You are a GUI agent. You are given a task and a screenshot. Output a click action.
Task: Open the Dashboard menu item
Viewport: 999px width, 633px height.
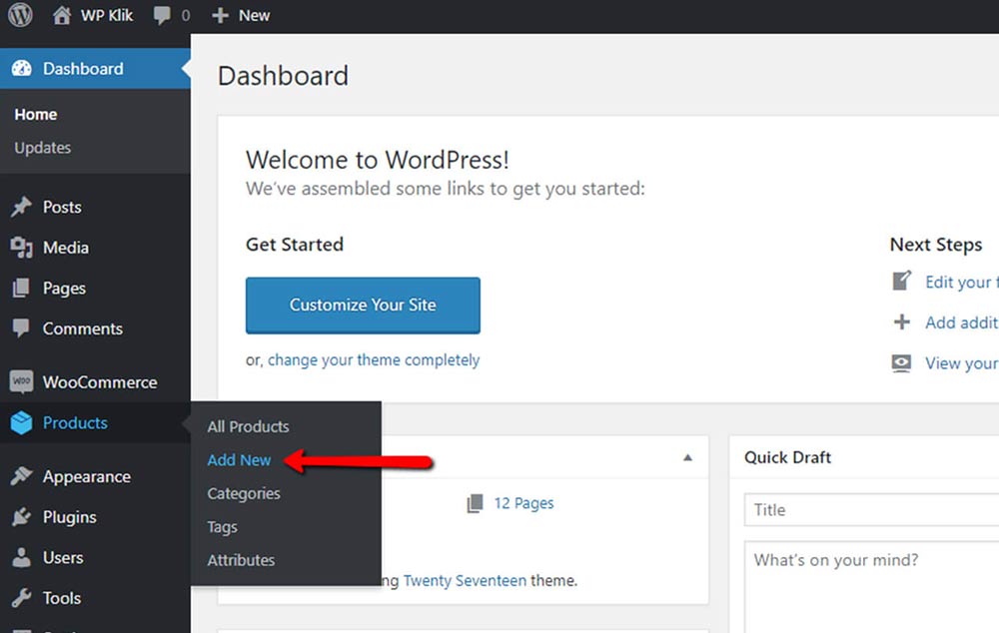[x=95, y=68]
